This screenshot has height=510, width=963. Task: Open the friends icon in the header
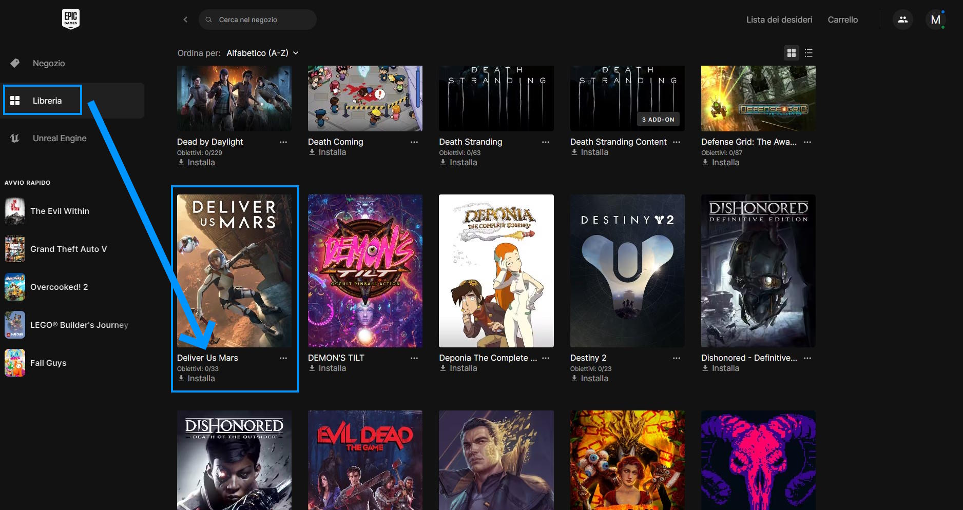tap(903, 19)
